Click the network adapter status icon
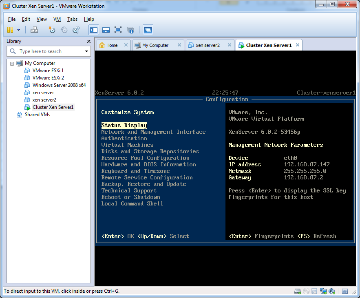 pos(323,291)
